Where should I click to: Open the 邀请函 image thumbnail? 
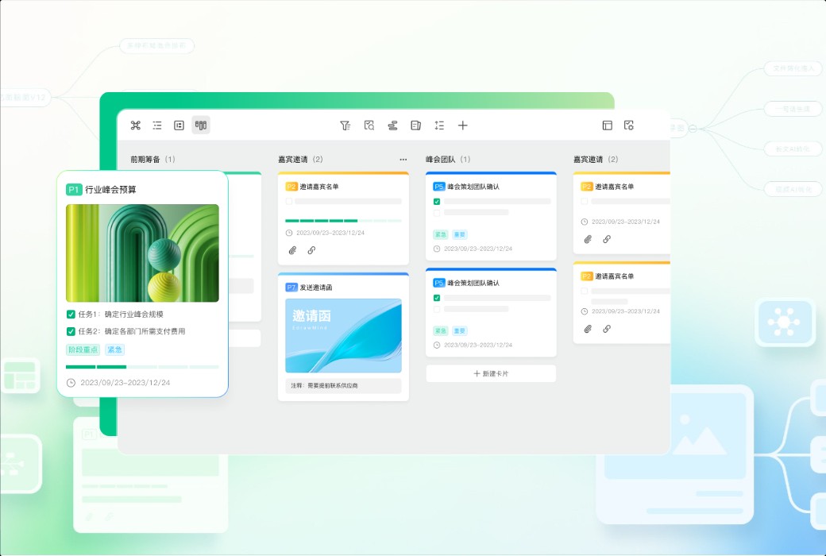coord(343,335)
